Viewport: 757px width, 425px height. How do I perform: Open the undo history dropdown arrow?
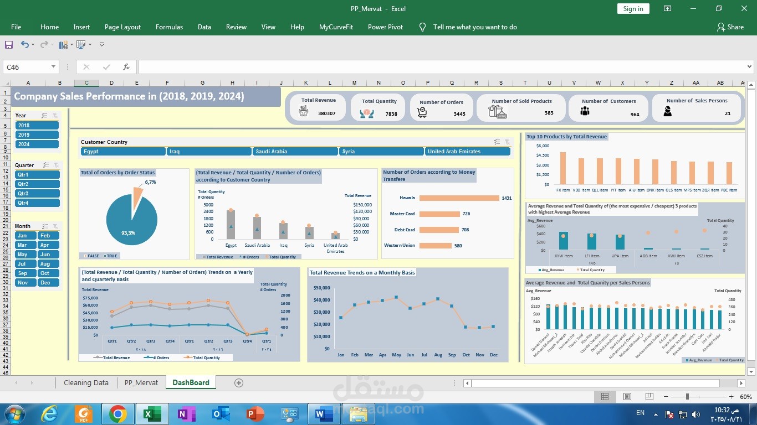point(33,45)
